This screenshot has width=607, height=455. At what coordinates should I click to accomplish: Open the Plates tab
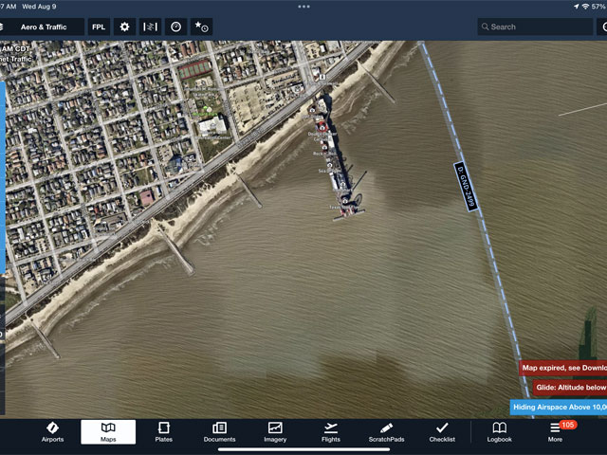(x=164, y=432)
